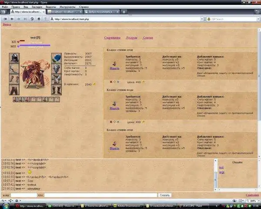Viewport: 261px width, 209px height.
Task: Open the address bar dropdown arrow
Action: tap(202, 19)
